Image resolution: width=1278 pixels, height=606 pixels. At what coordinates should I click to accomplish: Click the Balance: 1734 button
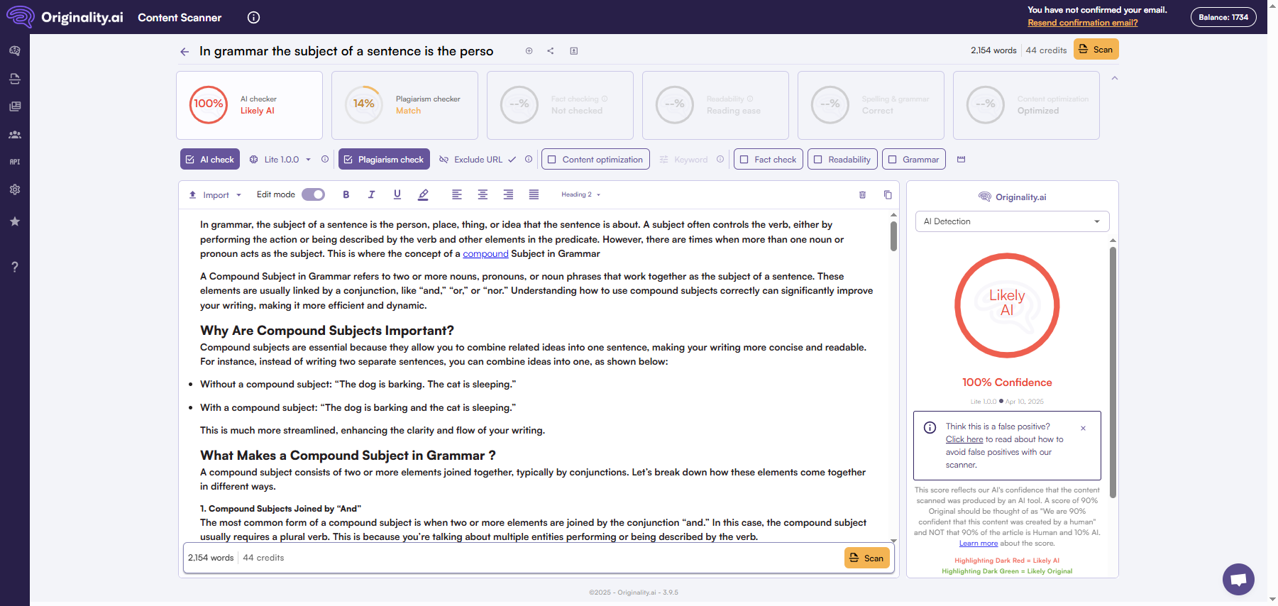click(x=1223, y=17)
